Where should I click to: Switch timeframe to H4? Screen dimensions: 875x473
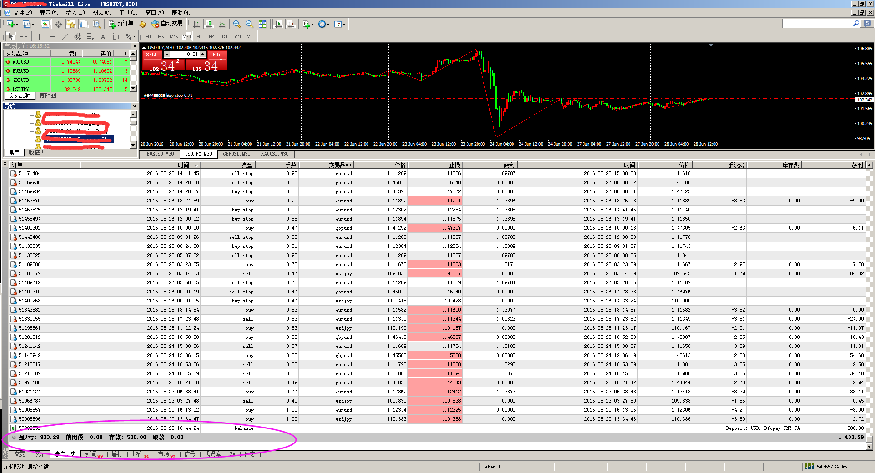212,36
